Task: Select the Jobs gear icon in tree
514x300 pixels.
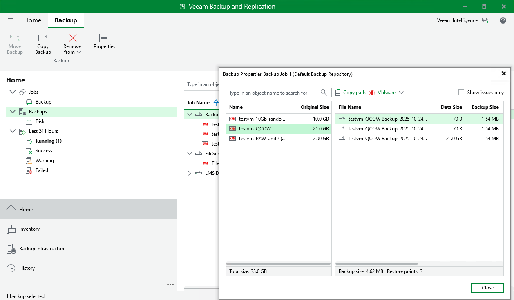Action: click(x=22, y=92)
